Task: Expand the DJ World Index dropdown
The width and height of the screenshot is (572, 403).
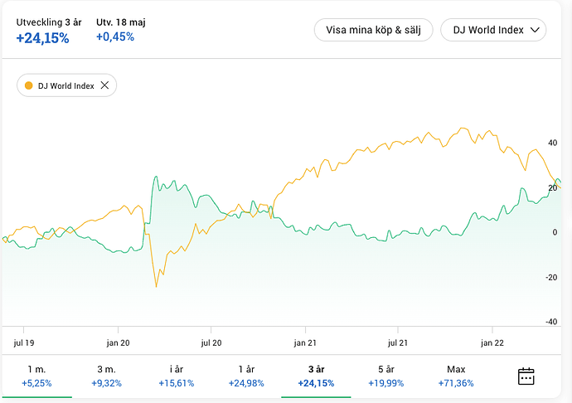Action: tap(493, 30)
